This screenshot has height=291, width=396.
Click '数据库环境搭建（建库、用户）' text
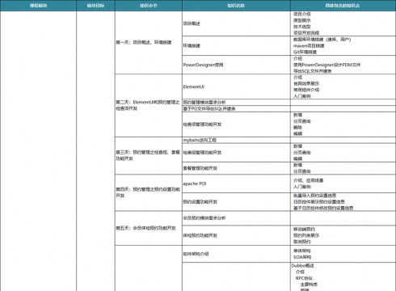tap(322, 40)
